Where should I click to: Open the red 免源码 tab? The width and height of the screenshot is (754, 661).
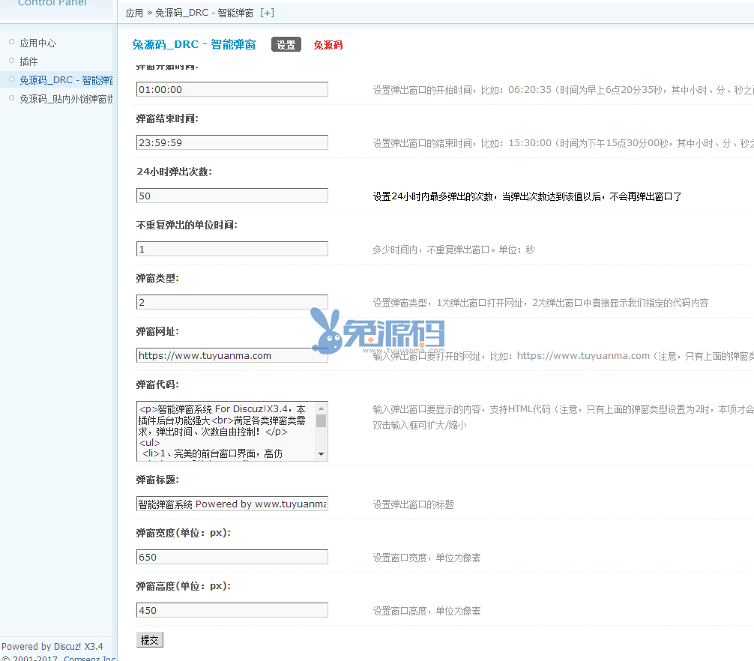tap(328, 45)
